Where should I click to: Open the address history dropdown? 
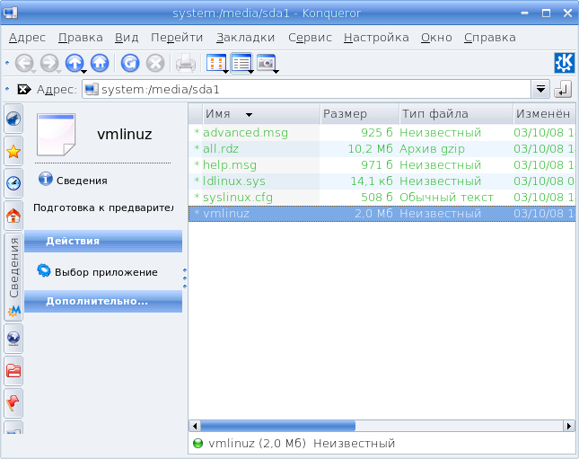[540, 90]
